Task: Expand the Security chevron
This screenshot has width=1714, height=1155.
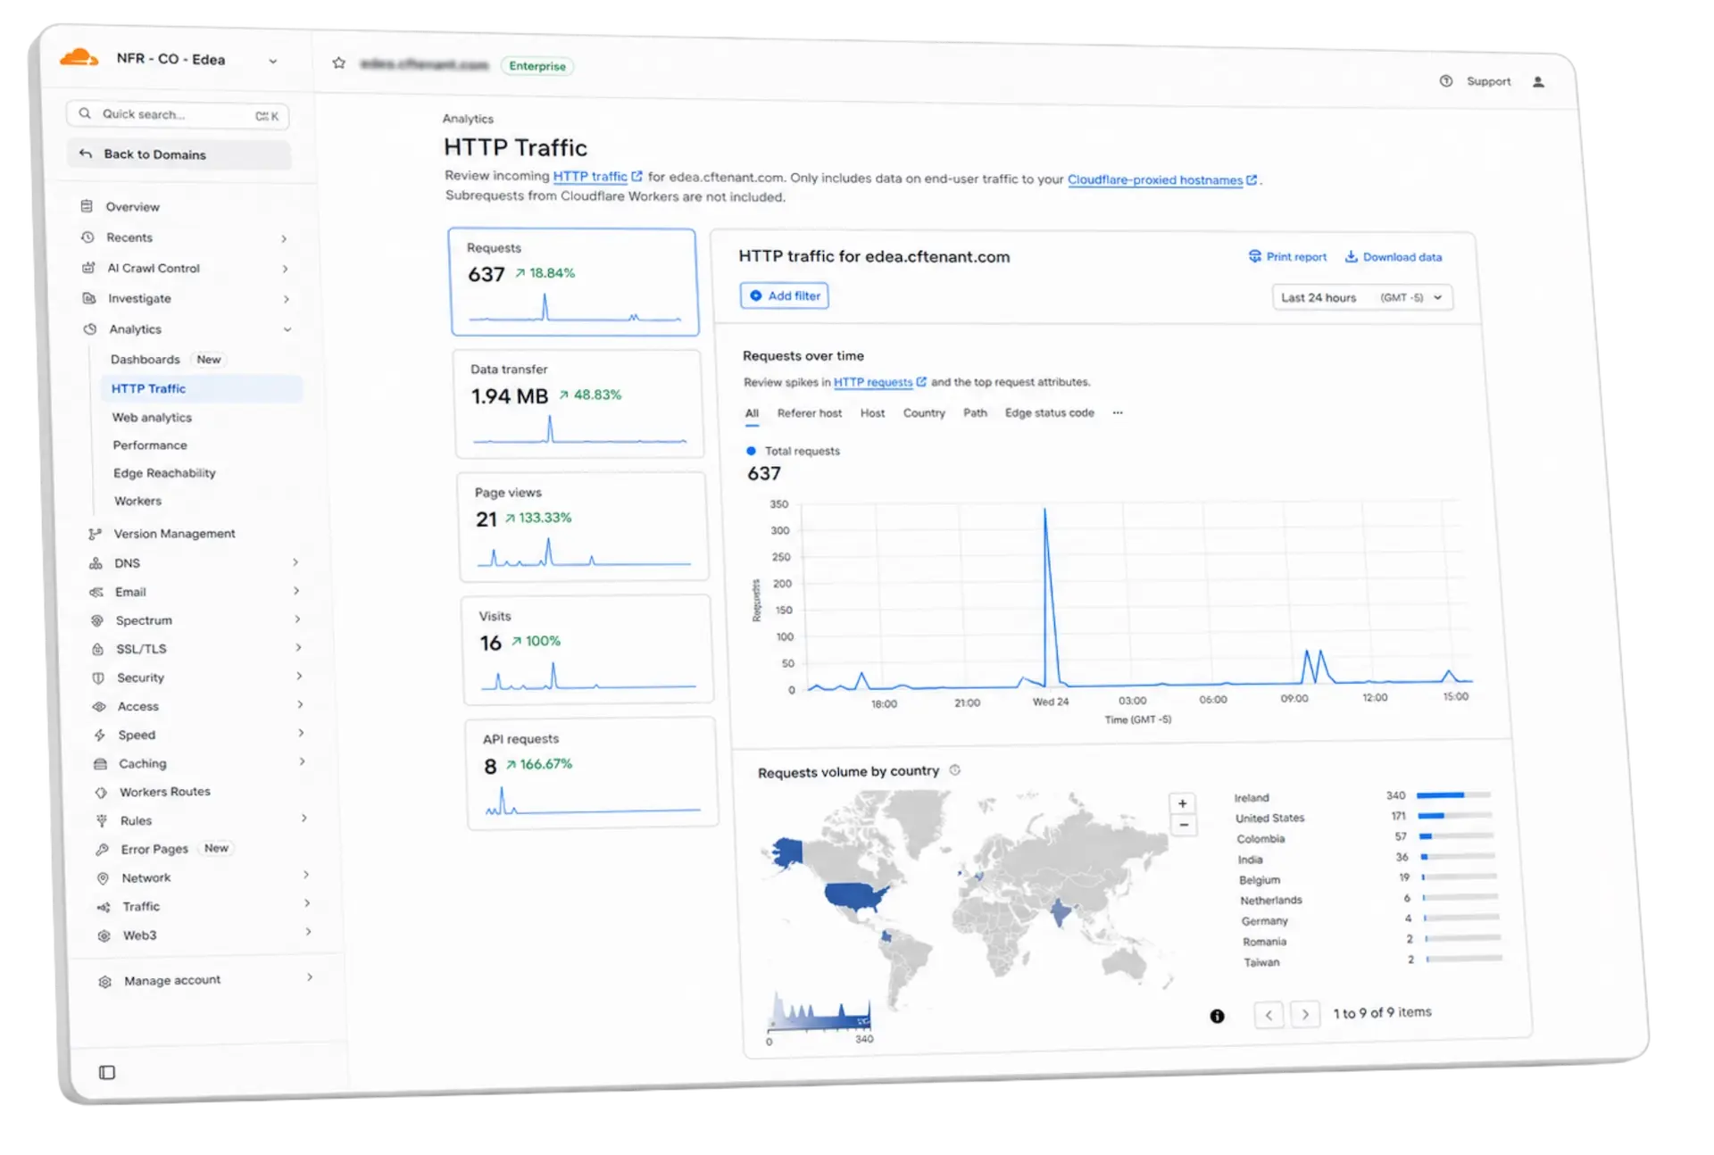Action: [299, 676]
